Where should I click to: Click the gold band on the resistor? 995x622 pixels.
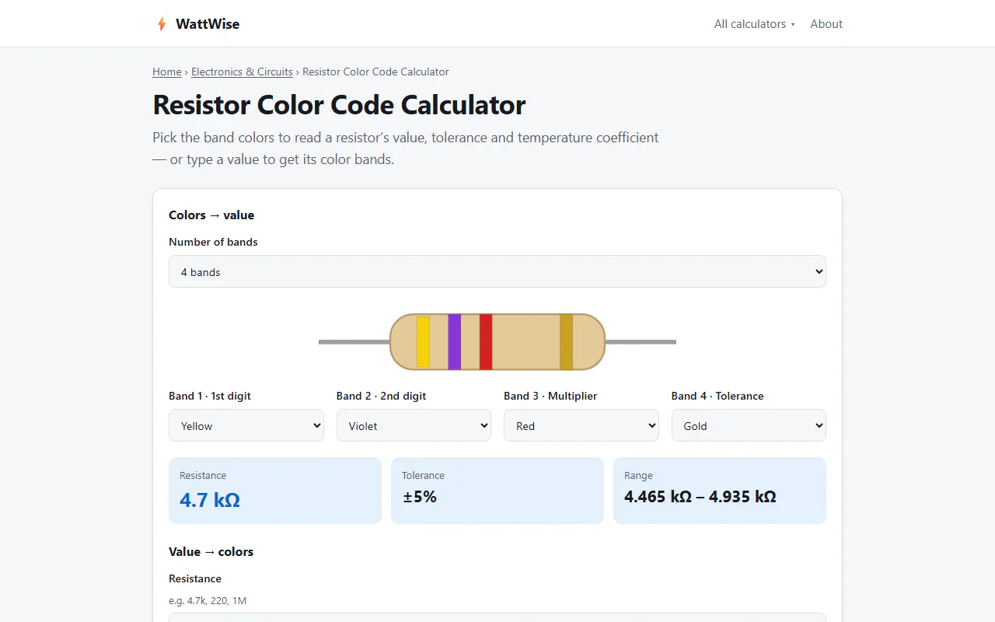(x=566, y=341)
